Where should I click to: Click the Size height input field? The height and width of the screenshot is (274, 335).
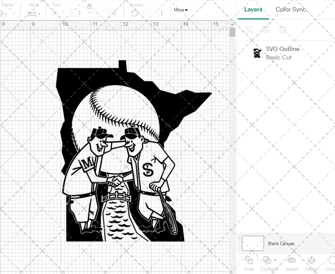[104, 13]
